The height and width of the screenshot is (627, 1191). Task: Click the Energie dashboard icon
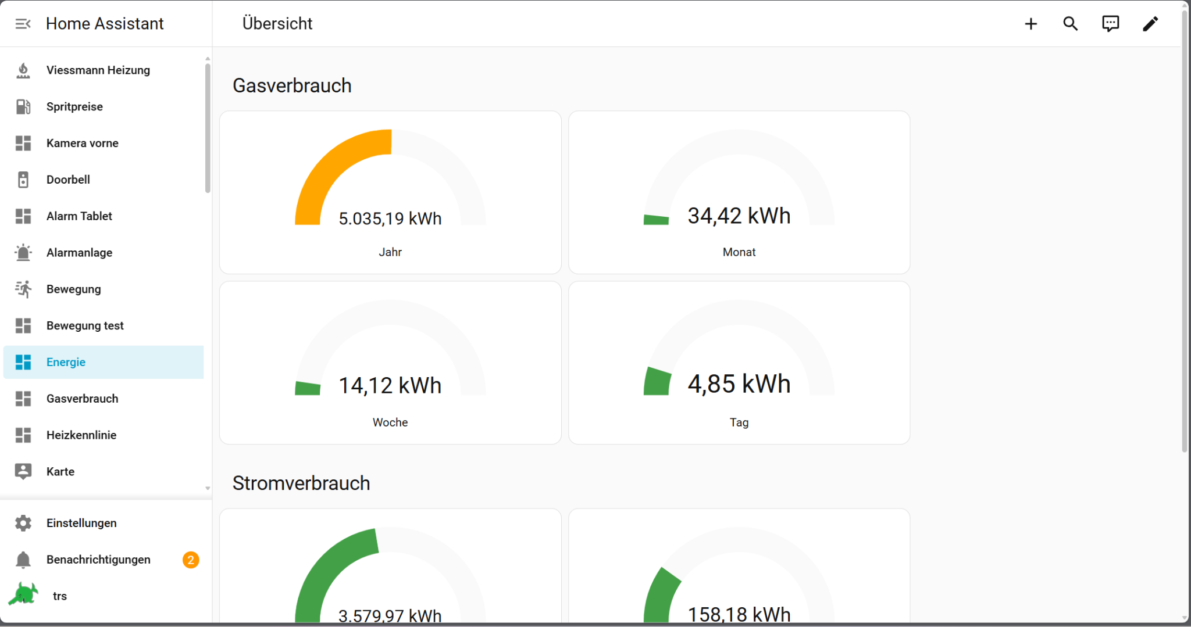point(23,362)
